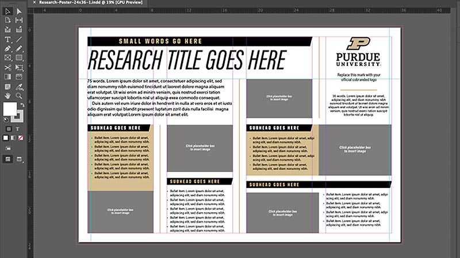
Task: Click the 35 words Lorem ipsum block
Action: [x=358, y=105]
